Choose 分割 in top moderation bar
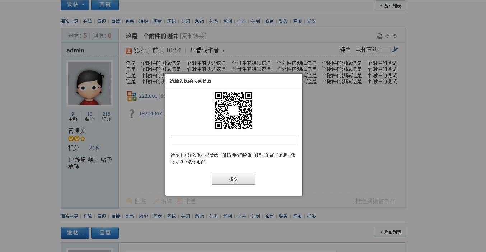The width and height of the screenshot is (486, 252). point(255,22)
